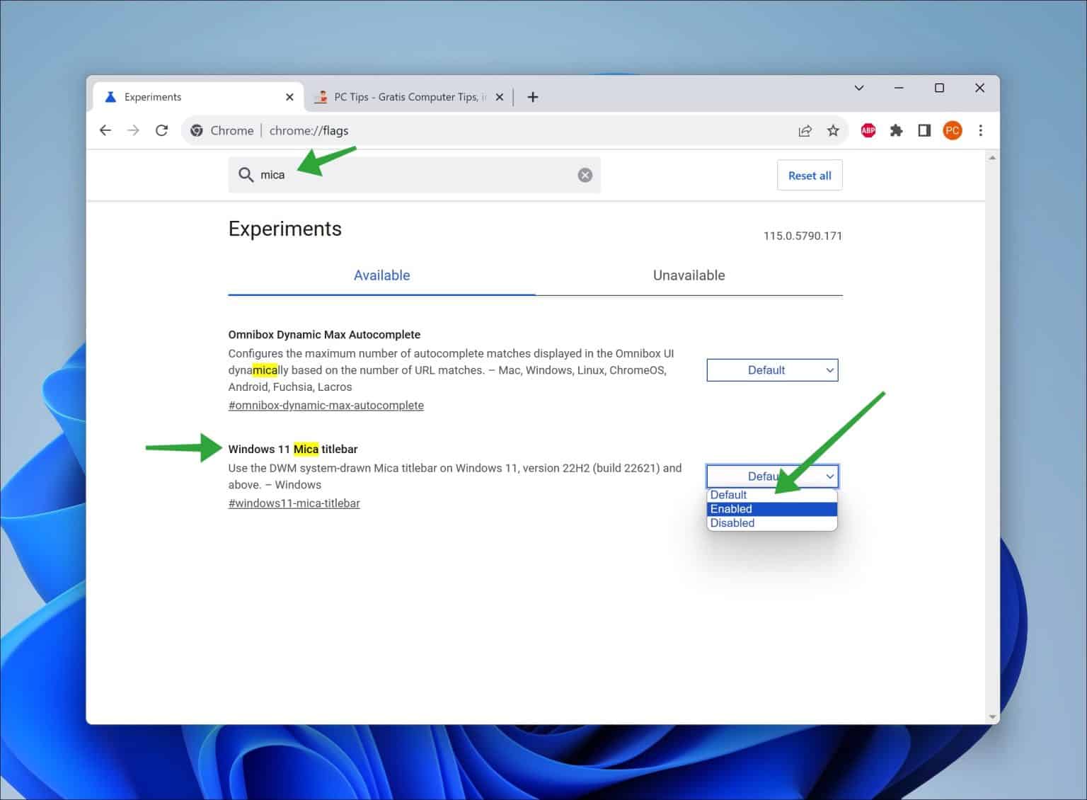Viewport: 1087px width, 800px height.
Task: Bookmark this page with the star icon
Action: coord(833,130)
